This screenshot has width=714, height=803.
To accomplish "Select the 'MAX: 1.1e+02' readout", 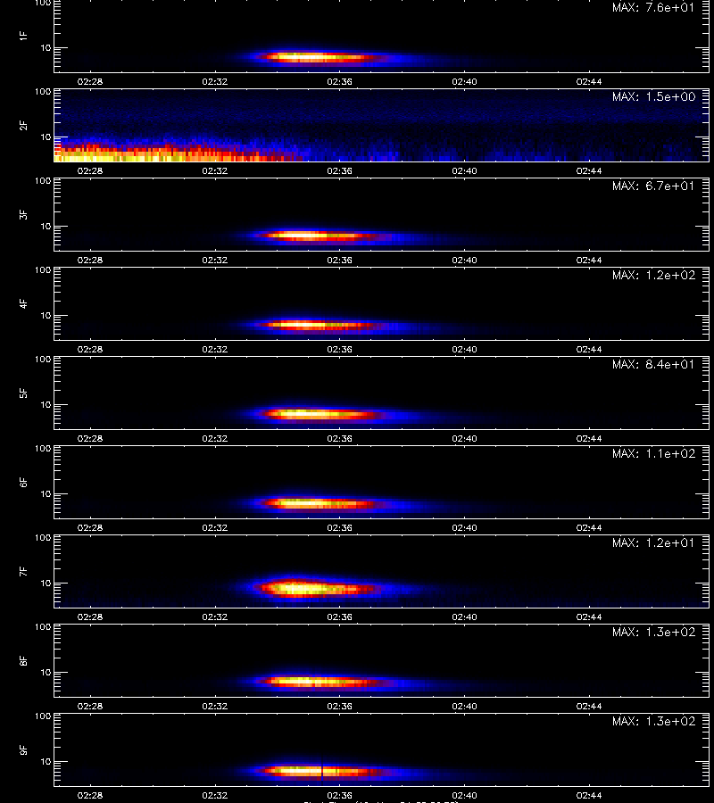I will pyautogui.click(x=653, y=453).
